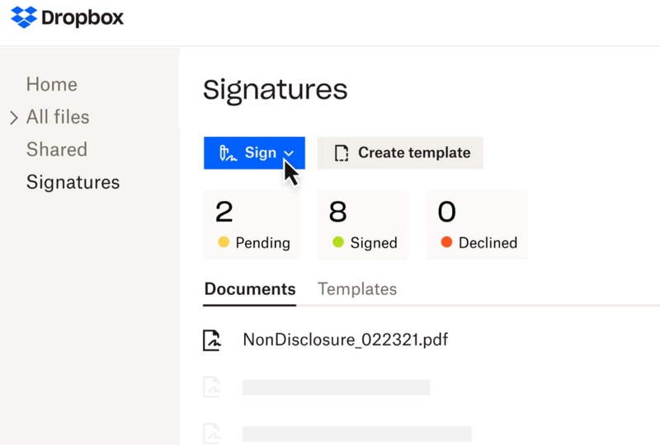The image size is (660, 445).
Task: Click the NonDisclosure_022321.pdf signed-file icon
Action: (x=212, y=340)
